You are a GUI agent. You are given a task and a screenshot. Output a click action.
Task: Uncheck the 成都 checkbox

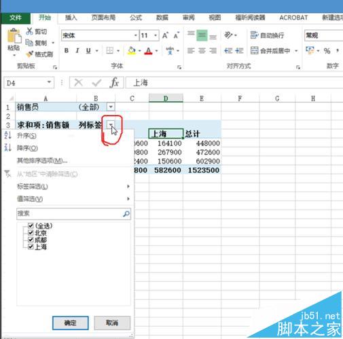coord(31,240)
